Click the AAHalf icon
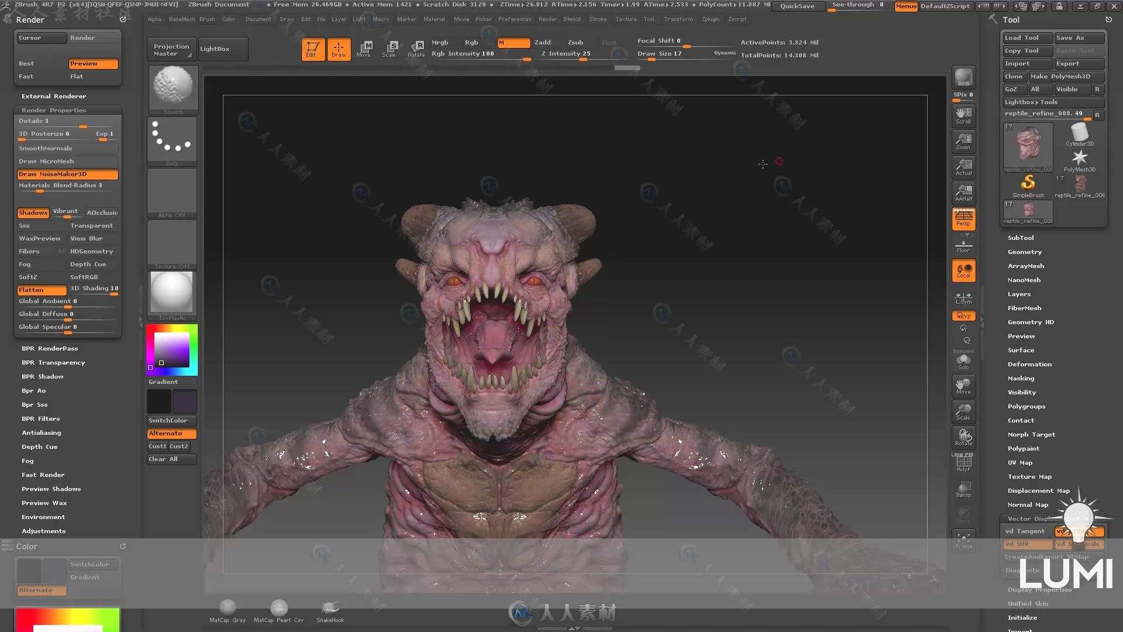The width and height of the screenshot is (1123, 632). pyautogui.click(x=963, y=193)
